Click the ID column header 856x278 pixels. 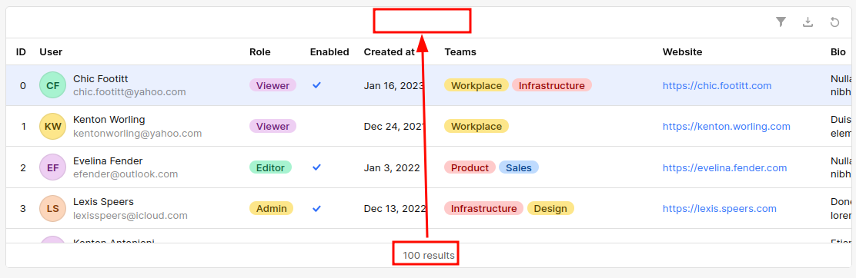point(22,51)
